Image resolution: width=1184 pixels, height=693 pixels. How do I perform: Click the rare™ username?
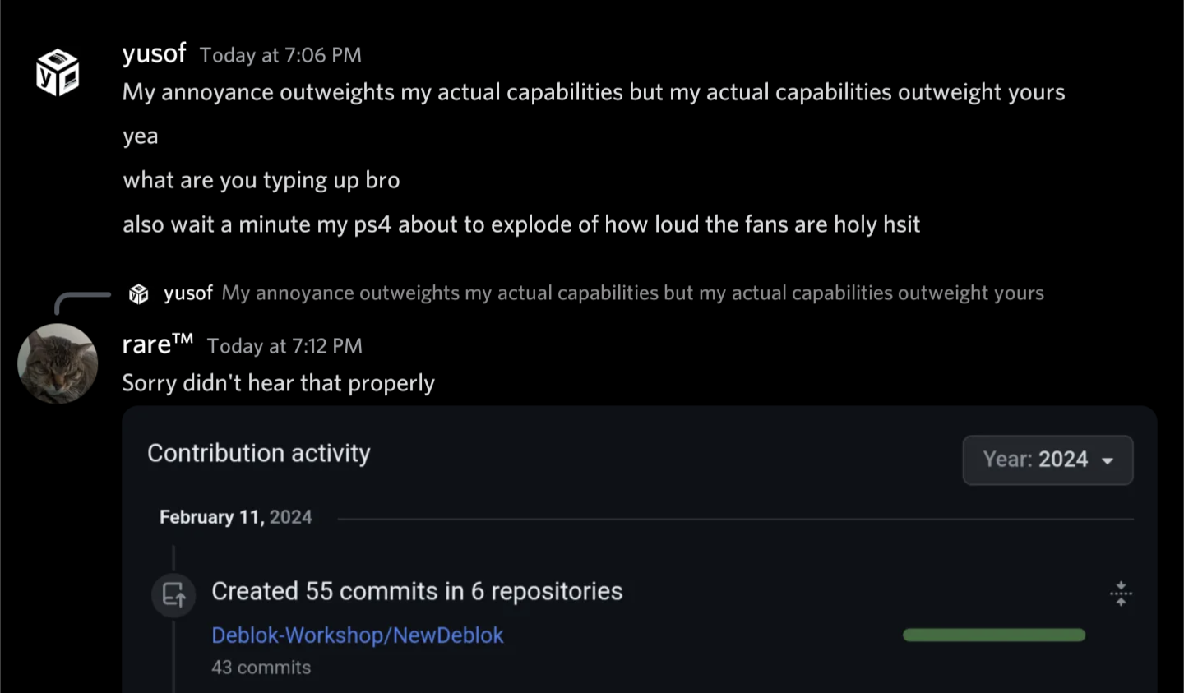click(157, 344)
